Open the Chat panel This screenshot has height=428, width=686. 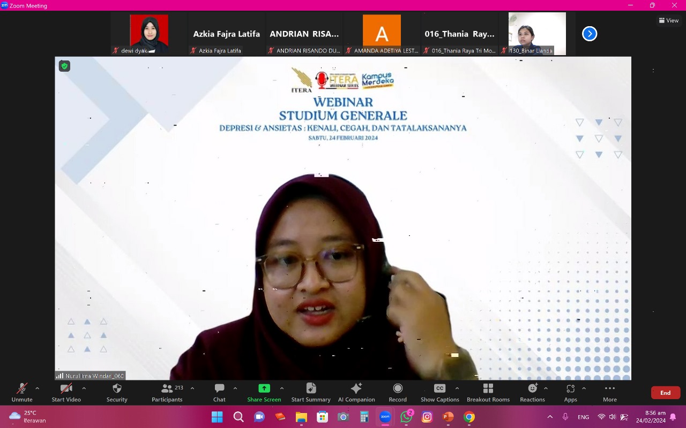(x=219, y=392)
